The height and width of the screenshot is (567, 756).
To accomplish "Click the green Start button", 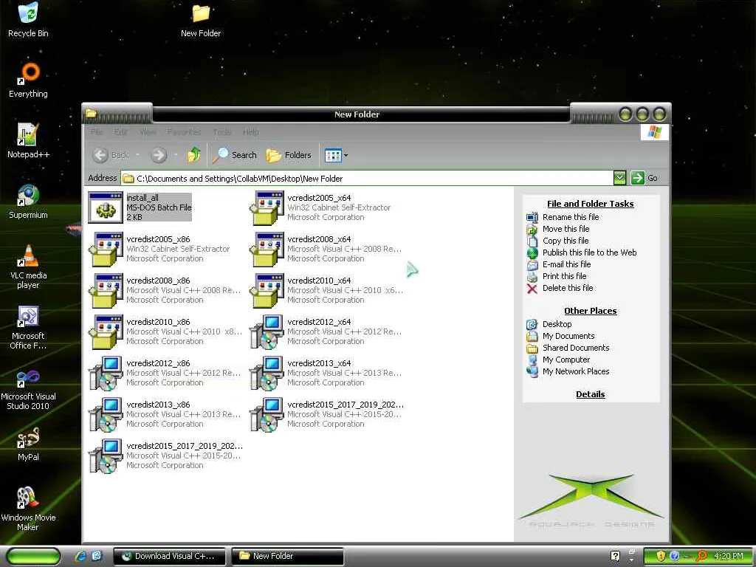I will 32,557.
